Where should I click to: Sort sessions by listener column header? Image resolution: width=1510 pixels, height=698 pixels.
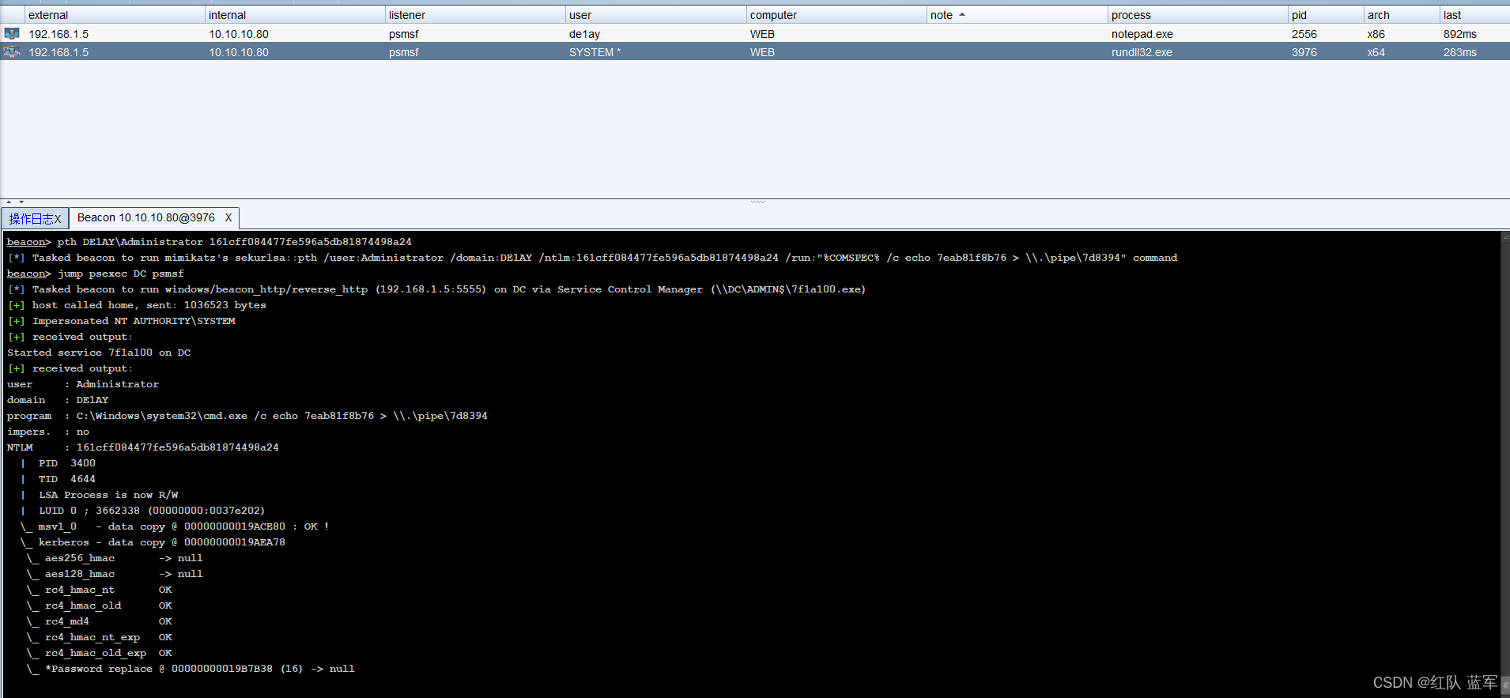click(x=475, y=15)
